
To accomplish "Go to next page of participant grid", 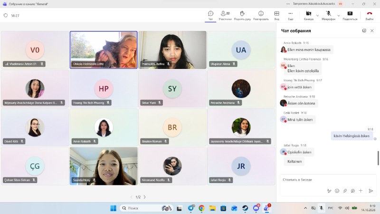I will (x=145, y=197).
